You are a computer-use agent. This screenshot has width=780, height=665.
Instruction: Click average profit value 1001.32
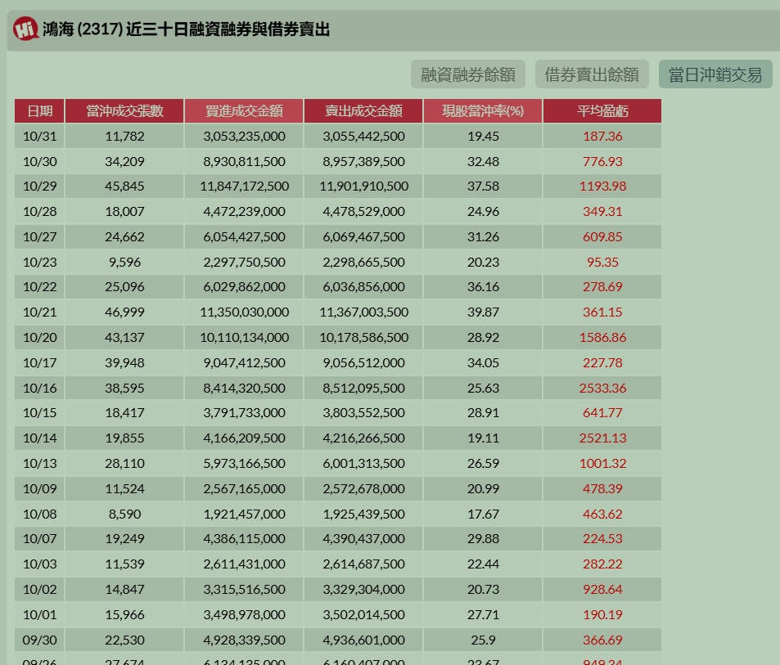click(602, 464)
